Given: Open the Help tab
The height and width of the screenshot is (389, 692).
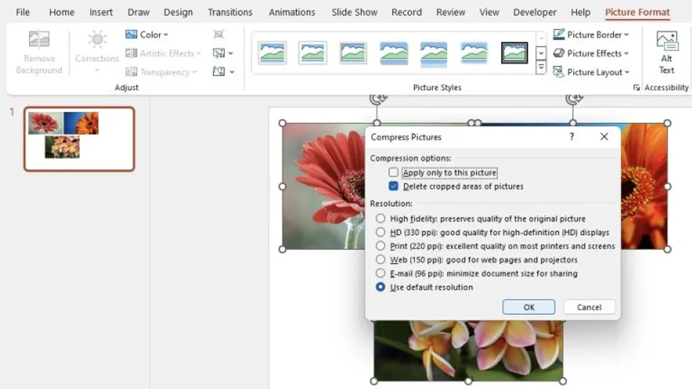Looking at the screenshot, I should click(x=581, y=12).
